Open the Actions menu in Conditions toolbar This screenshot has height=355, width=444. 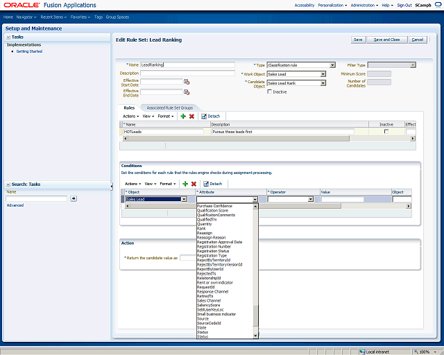(x=133, y=184)
